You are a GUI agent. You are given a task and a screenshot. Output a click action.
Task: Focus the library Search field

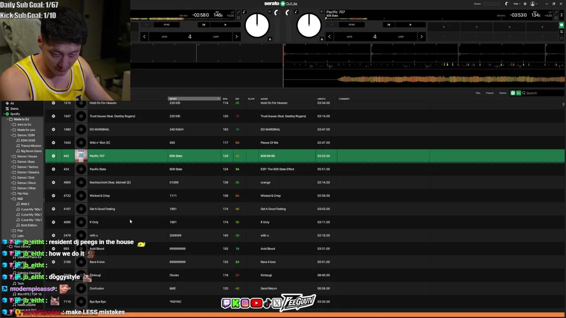(544, 93)
